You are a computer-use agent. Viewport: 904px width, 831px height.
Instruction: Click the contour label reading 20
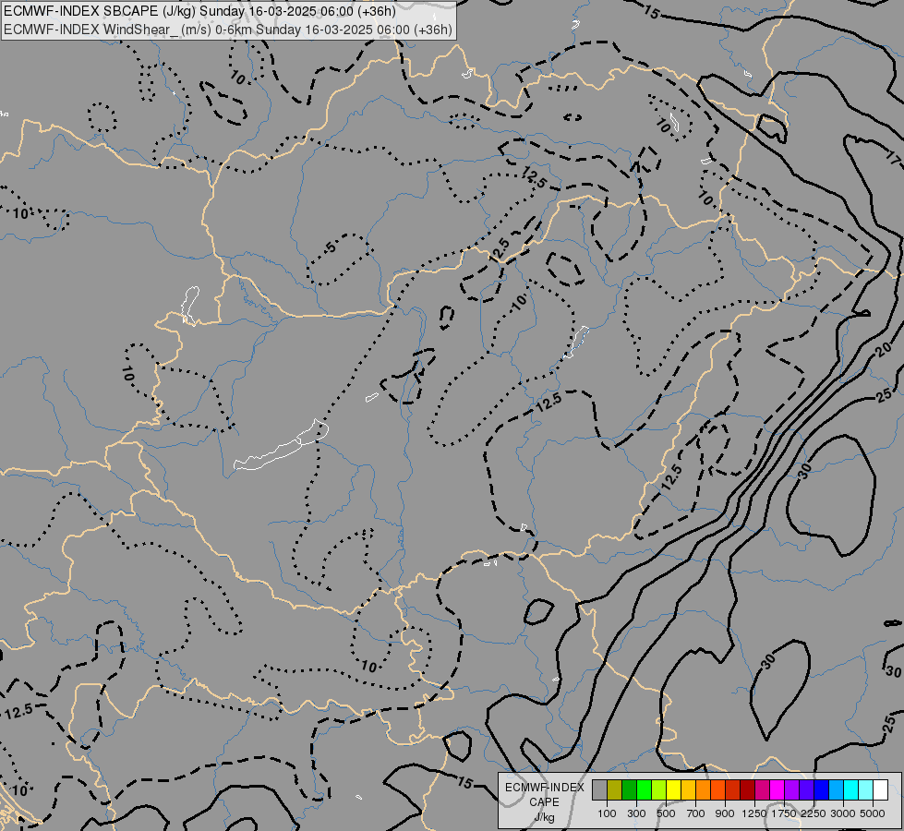click(x=883, y=349)
